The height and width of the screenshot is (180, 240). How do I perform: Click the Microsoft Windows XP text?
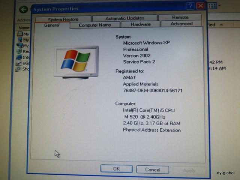[147, 43]
